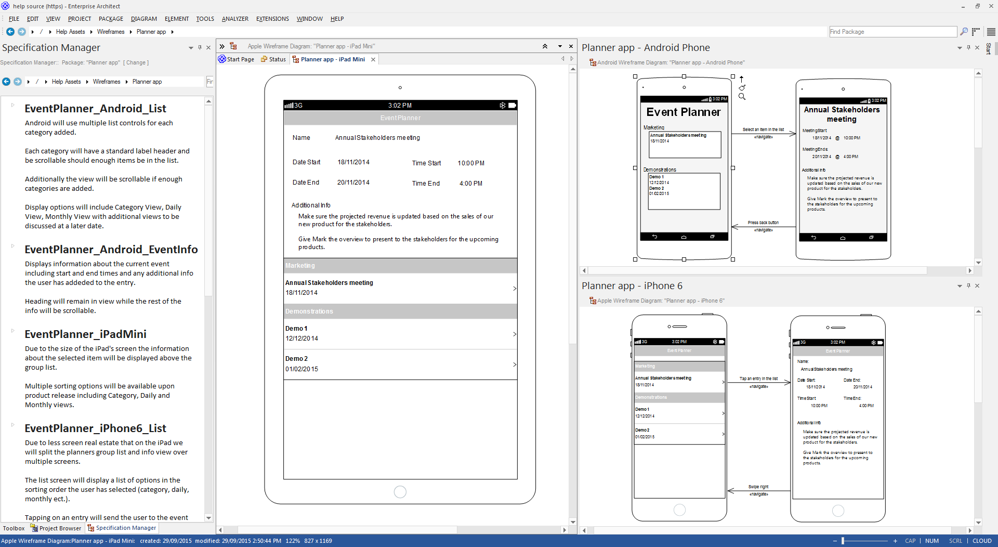Image resolution: width=998 pixels, height=547 pixels.
Task: Pin the Specification Manager panel
Action: point(200,47)
